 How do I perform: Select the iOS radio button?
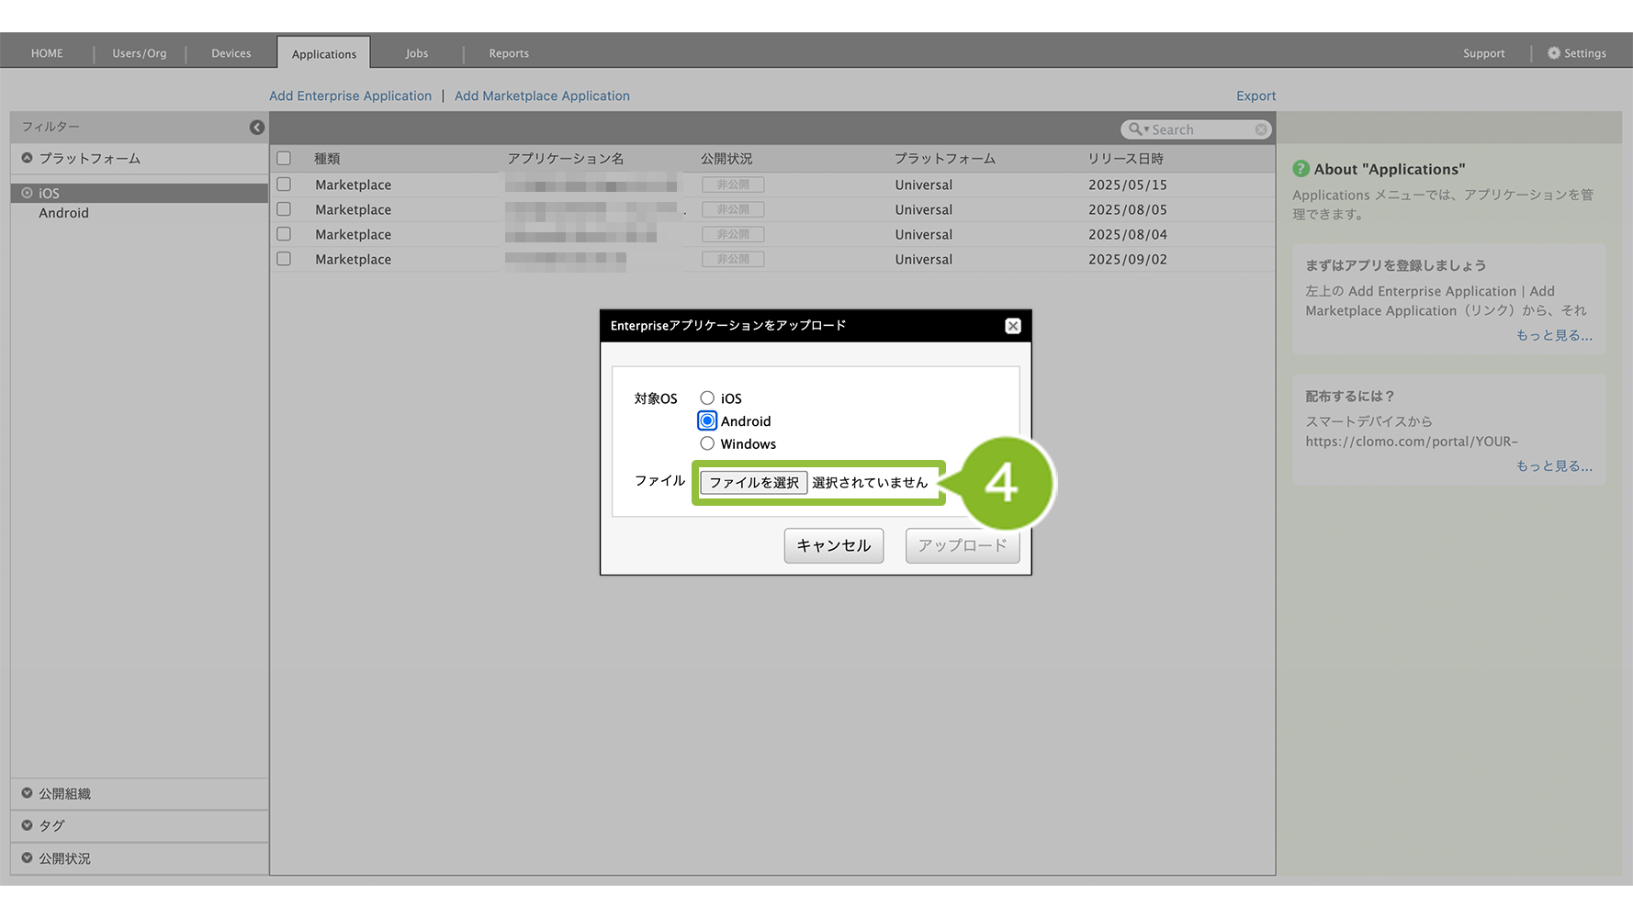click(x=707, y=398)
